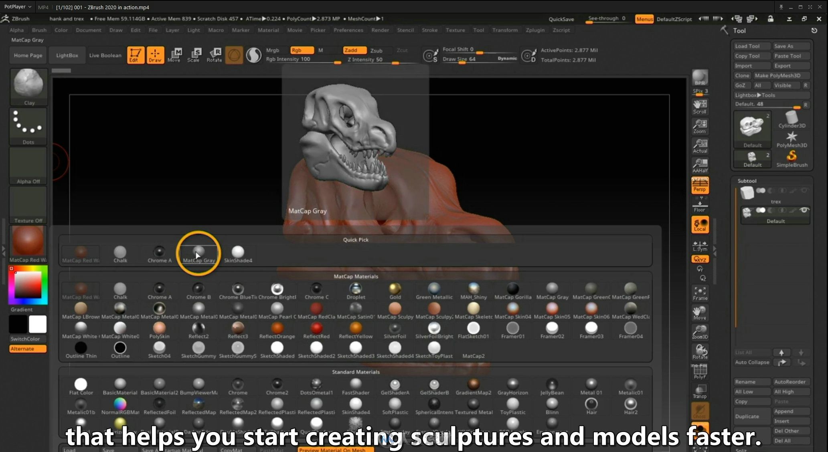
Task: Open the Dots stroke picker
Action: tap(28, 126)
